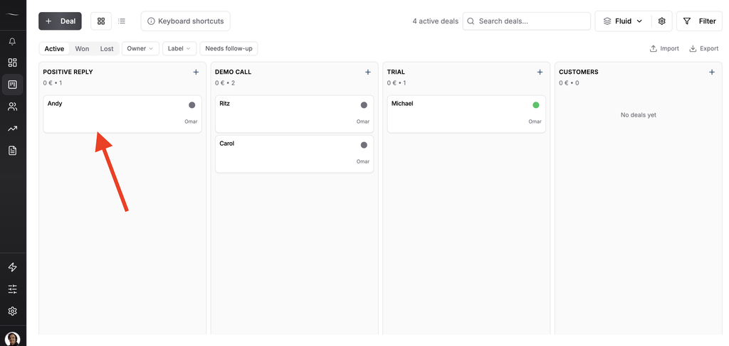
Task: Add a deal to Demo Call column
Action: (x=368, y=72)
